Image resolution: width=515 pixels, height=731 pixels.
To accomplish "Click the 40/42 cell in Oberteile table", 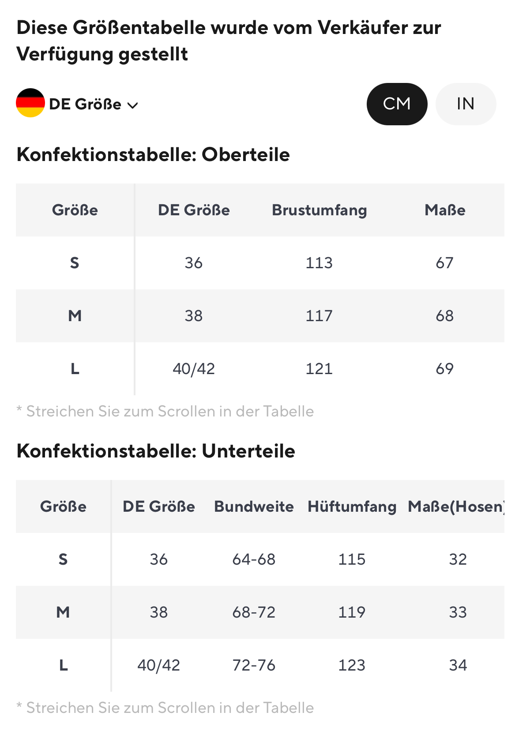I will 194,369.
